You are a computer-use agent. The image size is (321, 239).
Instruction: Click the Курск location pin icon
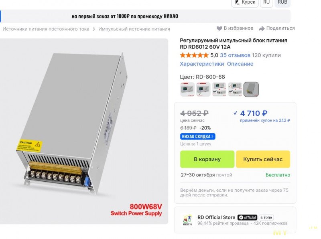pos(237,2)
